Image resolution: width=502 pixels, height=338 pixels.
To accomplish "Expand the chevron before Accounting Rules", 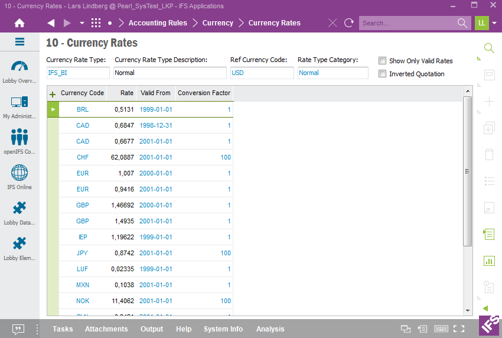I will click(121, 23).
